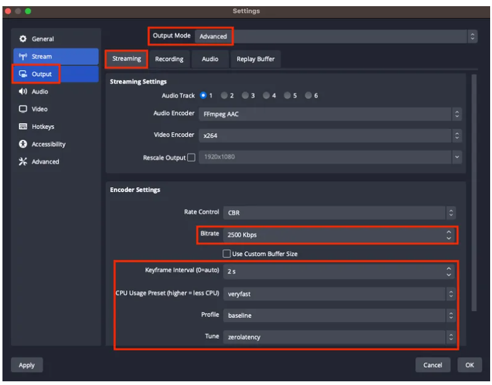Select audio track 1
The width and height of the screenshot is (492, 385).
point(203,95)
